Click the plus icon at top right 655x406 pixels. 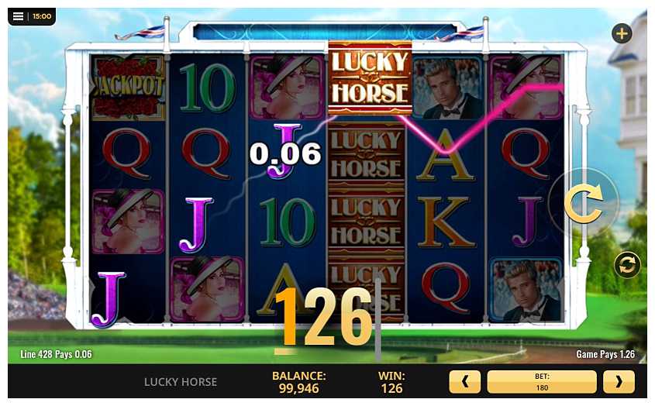click(622, 33)
